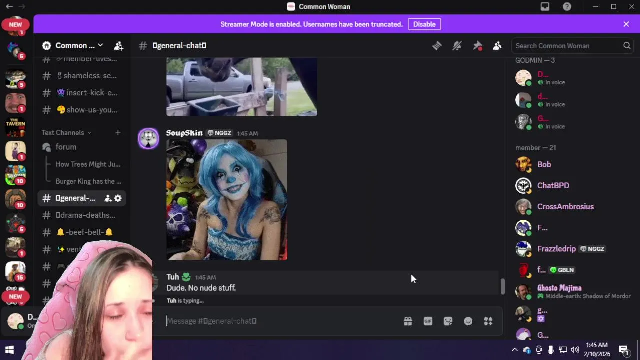Open the sticker picker

point(448,321)
